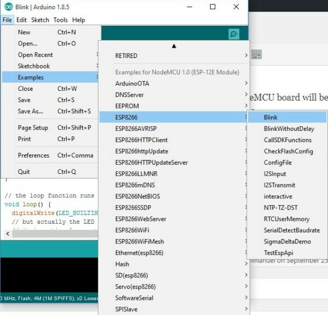The width and height of the screenshot is (328, 315).
Task: Open the Blink example sketch
Action: (x=271, y=118)
